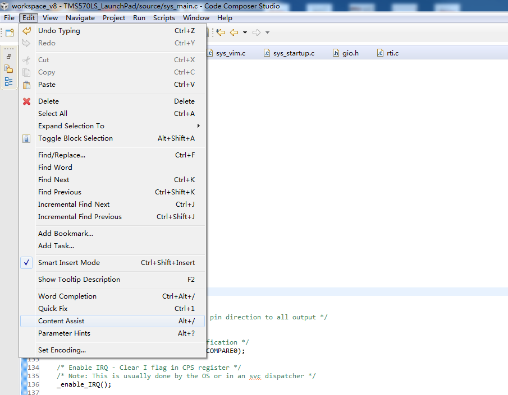Choose Add Bookmark...
The height and width of the screenshot is (395, 508).
[x=112, y=233]
